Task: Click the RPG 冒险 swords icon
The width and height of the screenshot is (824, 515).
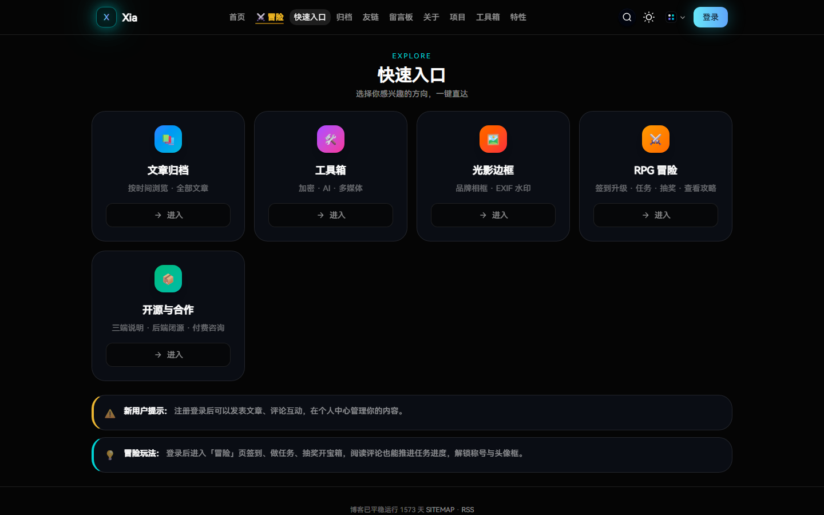Action: pyautogui.click(x=656, y=139)
